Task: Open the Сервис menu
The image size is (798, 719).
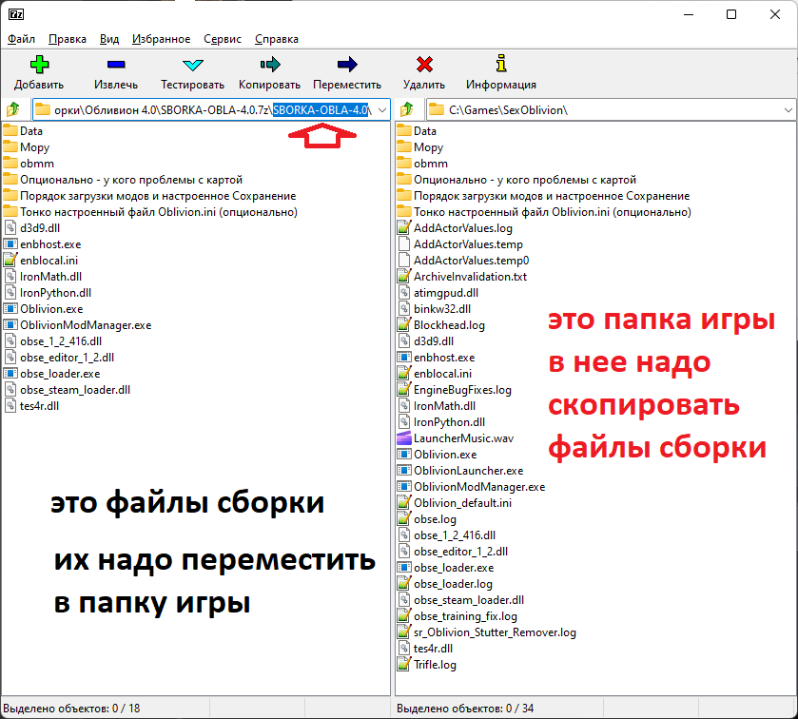Action: (223, 39)
